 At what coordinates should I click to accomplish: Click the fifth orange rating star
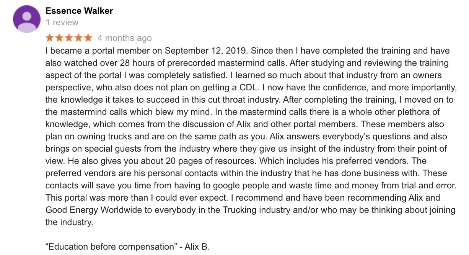click(x=88, y=38)
